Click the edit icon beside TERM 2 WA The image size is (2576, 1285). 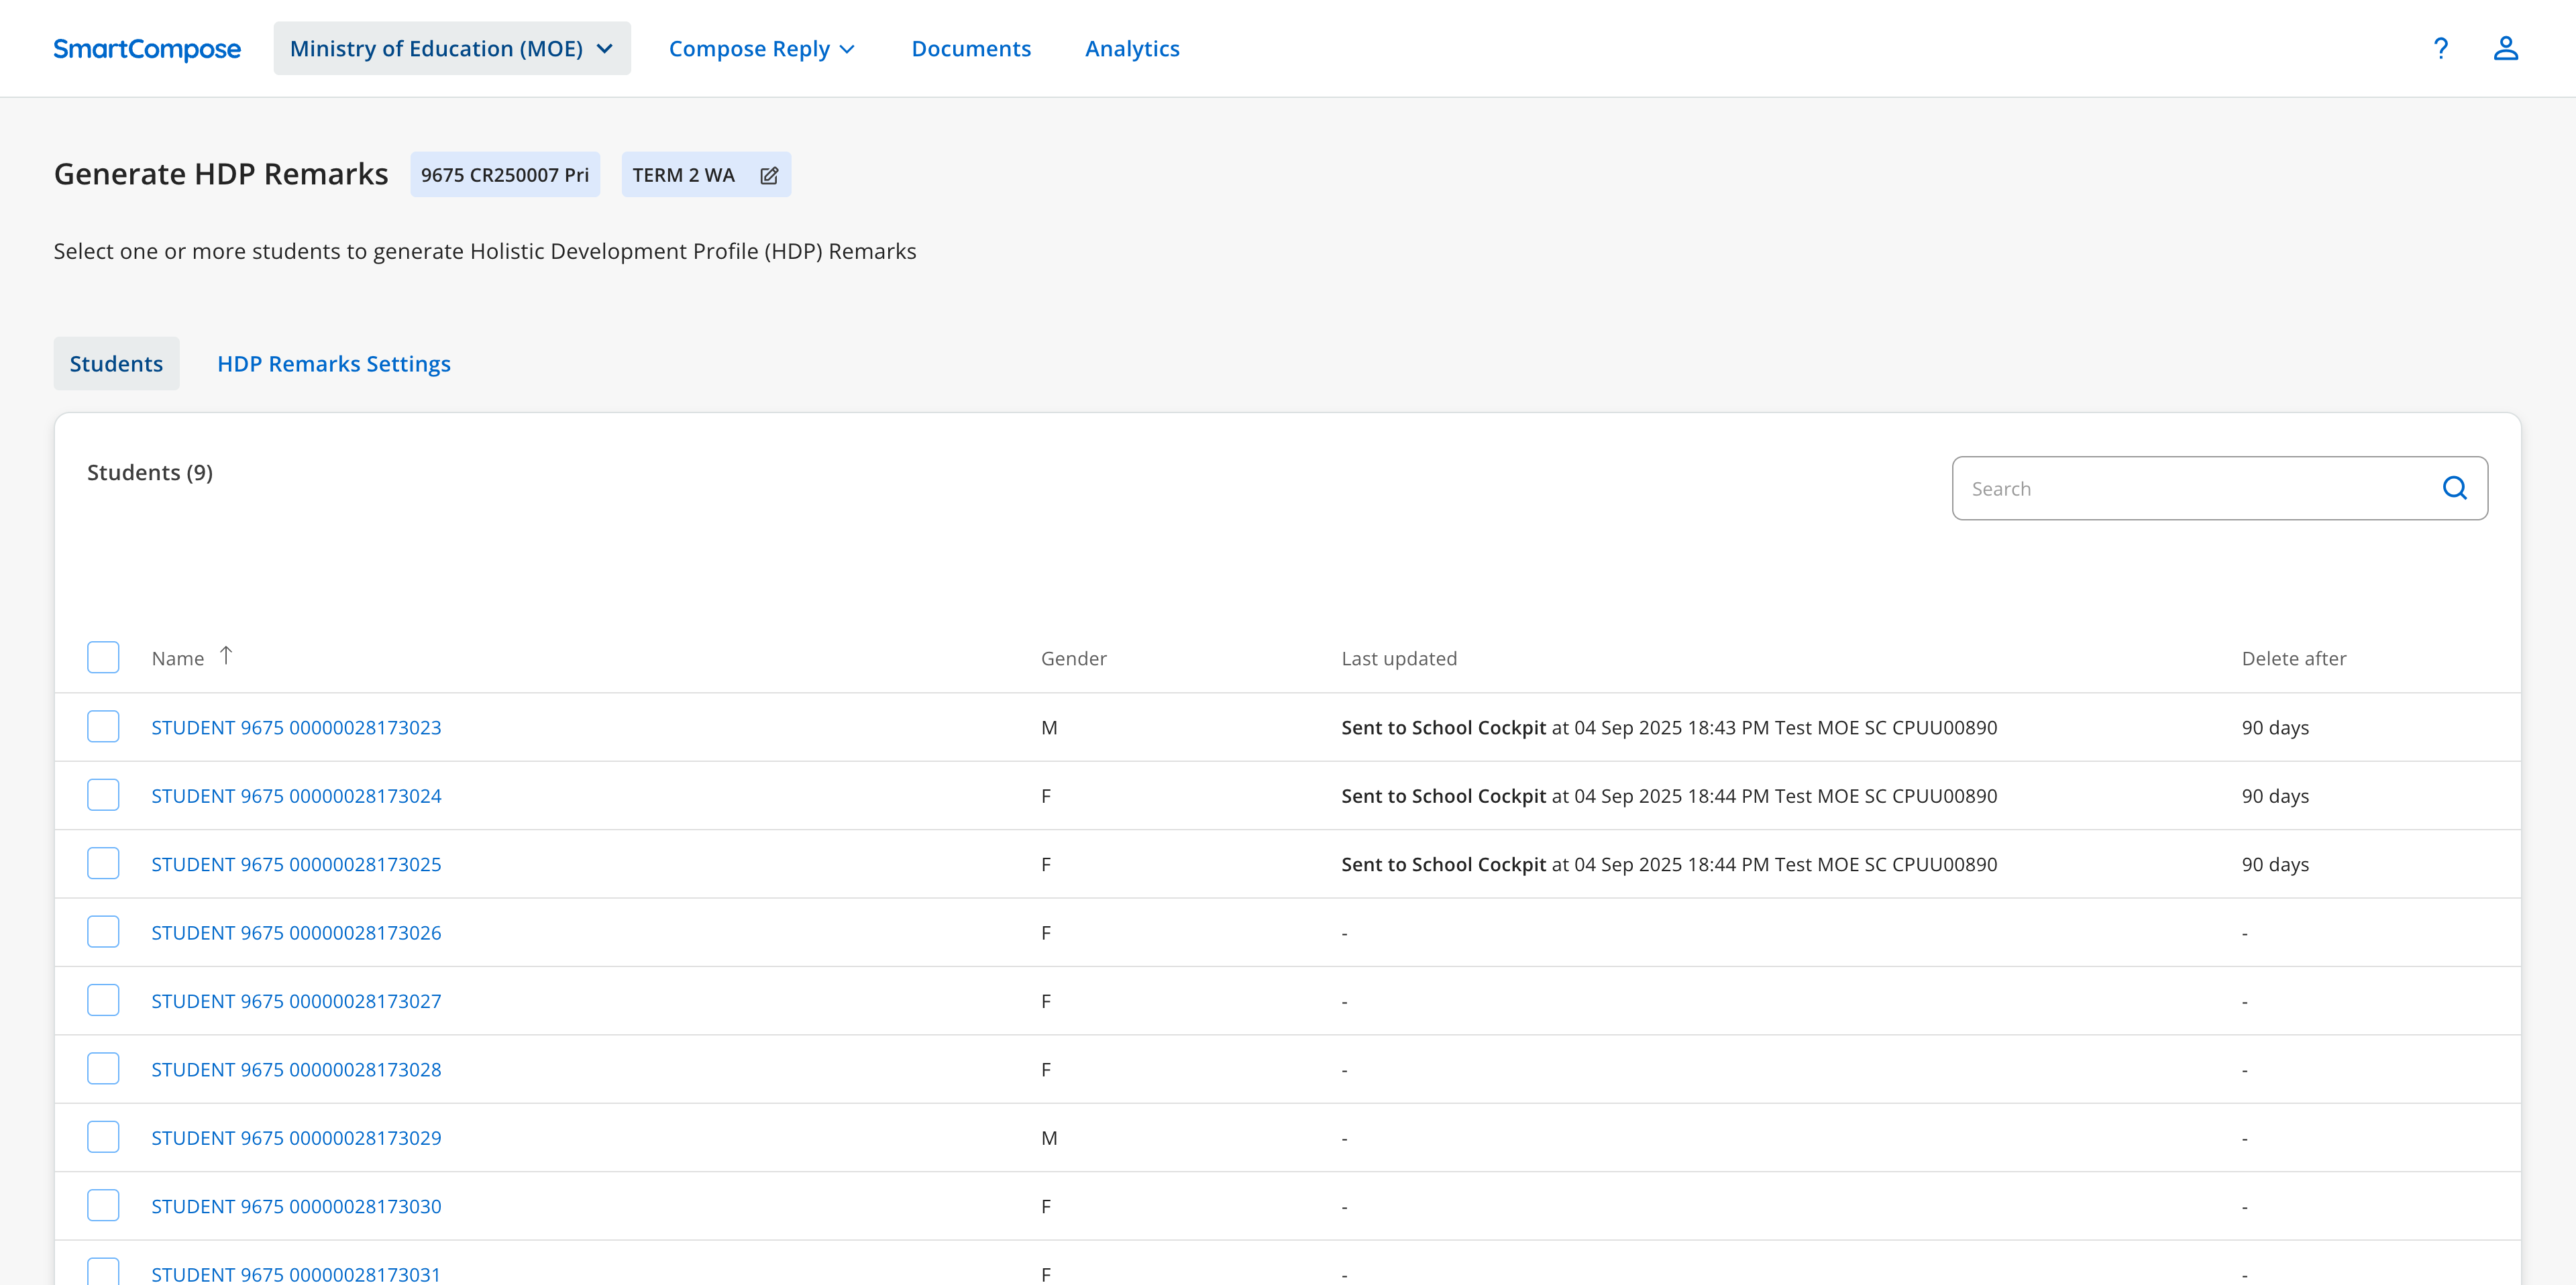click(768, 175)
